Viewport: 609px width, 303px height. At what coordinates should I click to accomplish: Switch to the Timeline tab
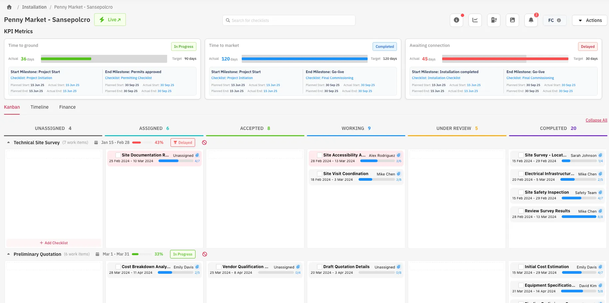(x=40, y=107)
